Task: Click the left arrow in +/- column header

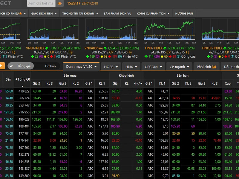Action: click(x=135, y=84)
